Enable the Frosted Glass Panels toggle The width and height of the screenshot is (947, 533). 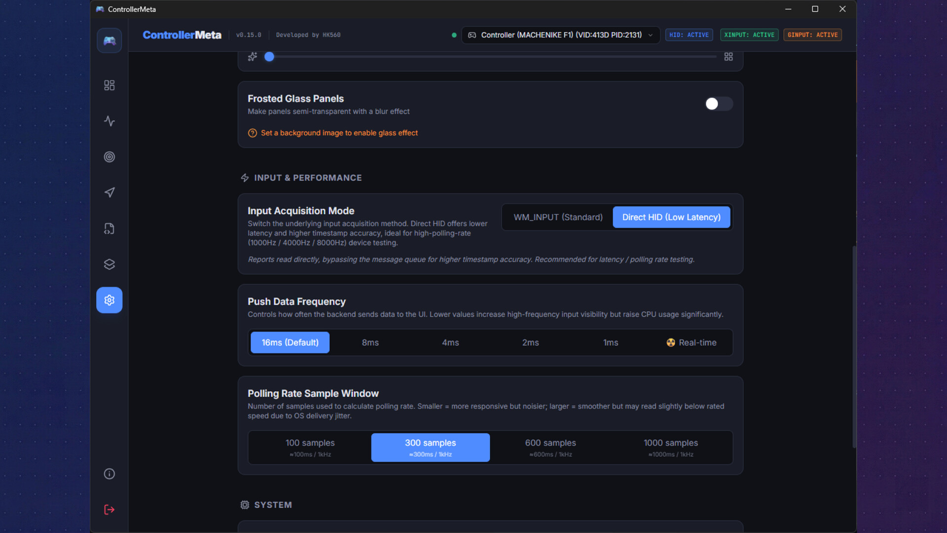[718, 104]
